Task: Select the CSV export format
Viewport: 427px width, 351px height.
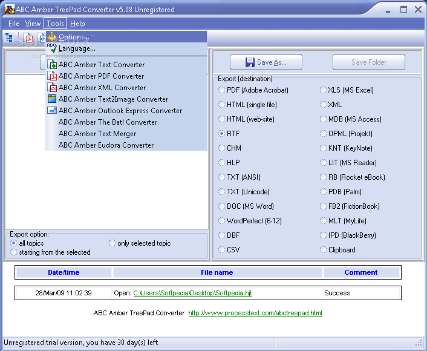Action: click(x=229, y=249)
